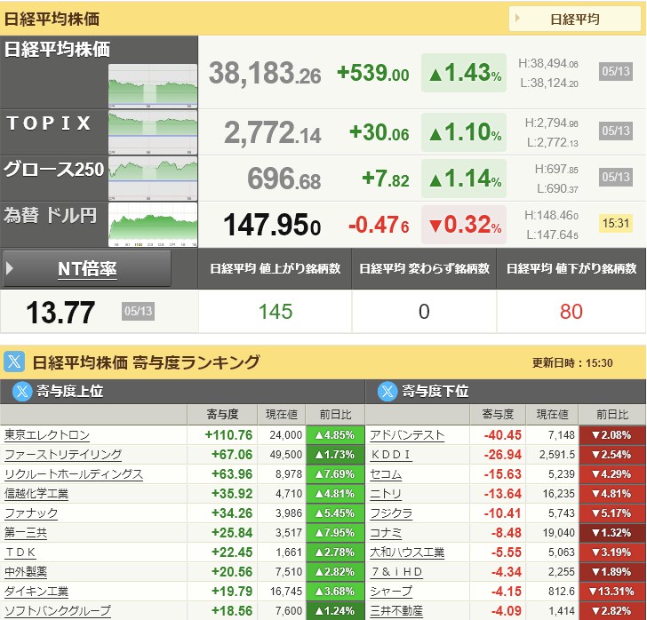This screenshot has width=647, height=620.
Task: Open the ソフトバンクグループ stock link
Action: click(58, 610)
